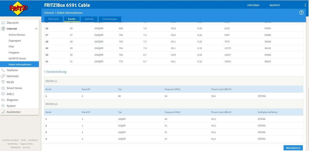Click the Diagnose icon in sidebar
Viewport: 309px width, 151px height.
point(3,100)
